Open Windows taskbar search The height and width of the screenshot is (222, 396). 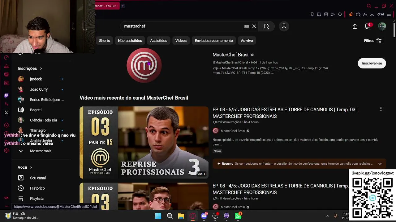[x=170, y=216]
